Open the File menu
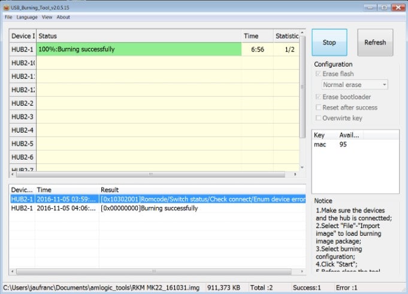 point(8,17)
